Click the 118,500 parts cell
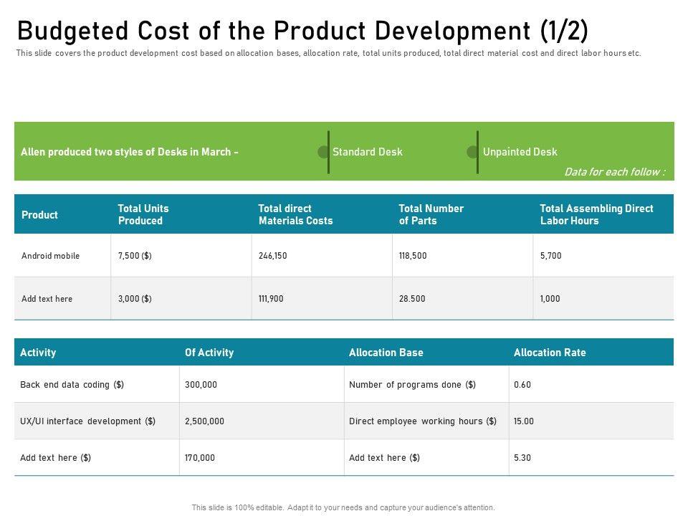The image size is (688, 516). pos(413,256)
